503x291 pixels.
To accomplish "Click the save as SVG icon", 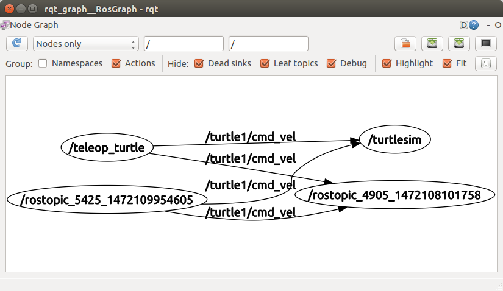I will [x=459, y=44].
